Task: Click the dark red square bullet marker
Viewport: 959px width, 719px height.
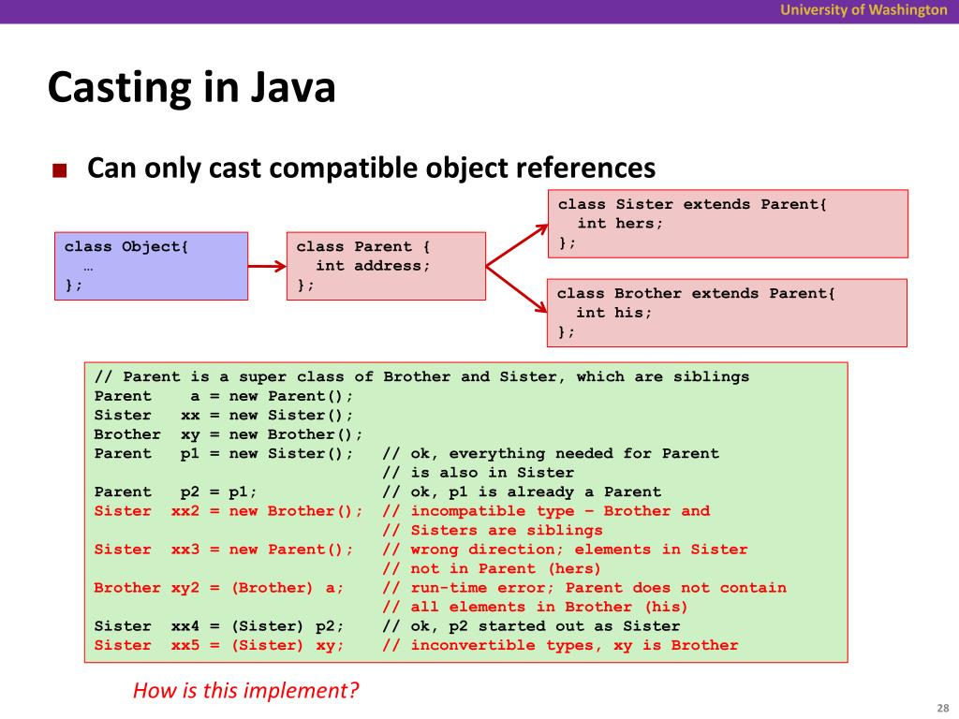Action: [59, 170]
